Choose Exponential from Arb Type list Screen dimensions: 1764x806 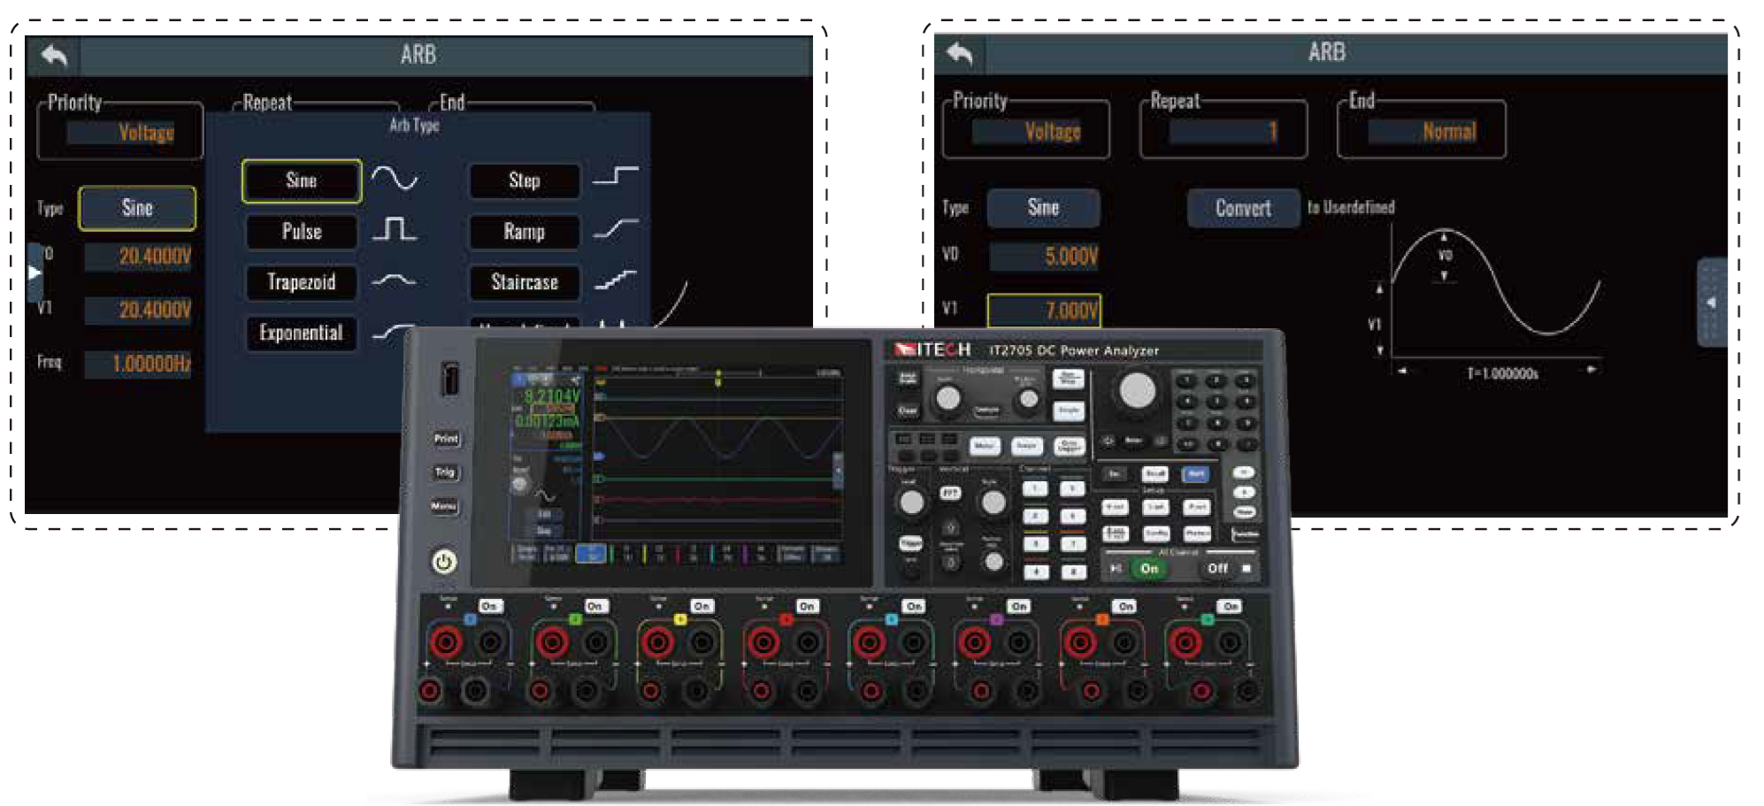coord(301,333)
